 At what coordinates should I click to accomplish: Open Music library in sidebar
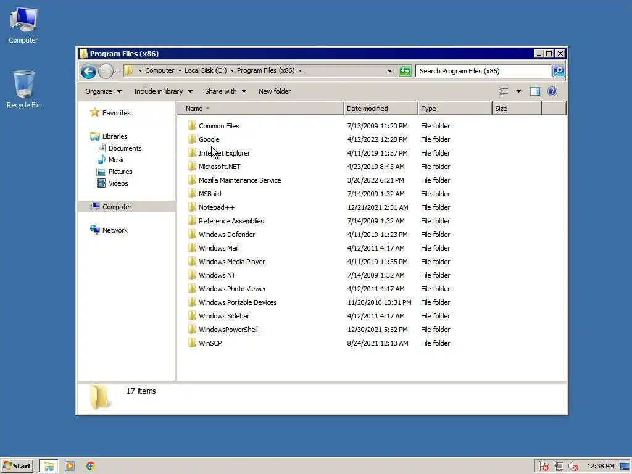[117, 160]
